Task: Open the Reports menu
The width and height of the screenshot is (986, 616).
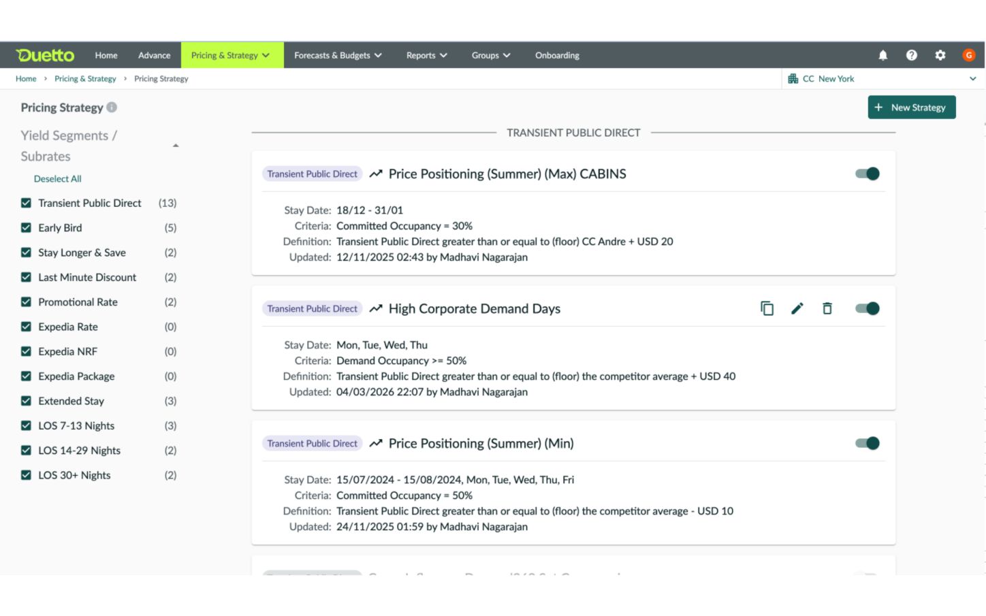Action: [x=426, y=55]
